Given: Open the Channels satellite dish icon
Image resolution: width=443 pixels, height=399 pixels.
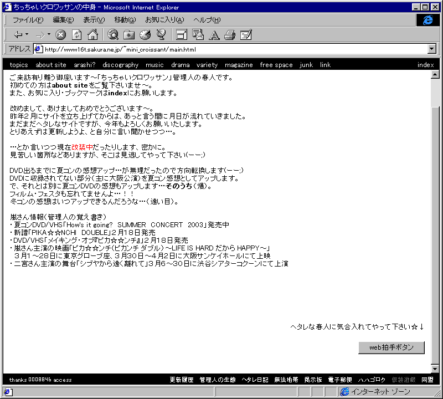Looking at the screenshot, I should [x=161, y=35].
